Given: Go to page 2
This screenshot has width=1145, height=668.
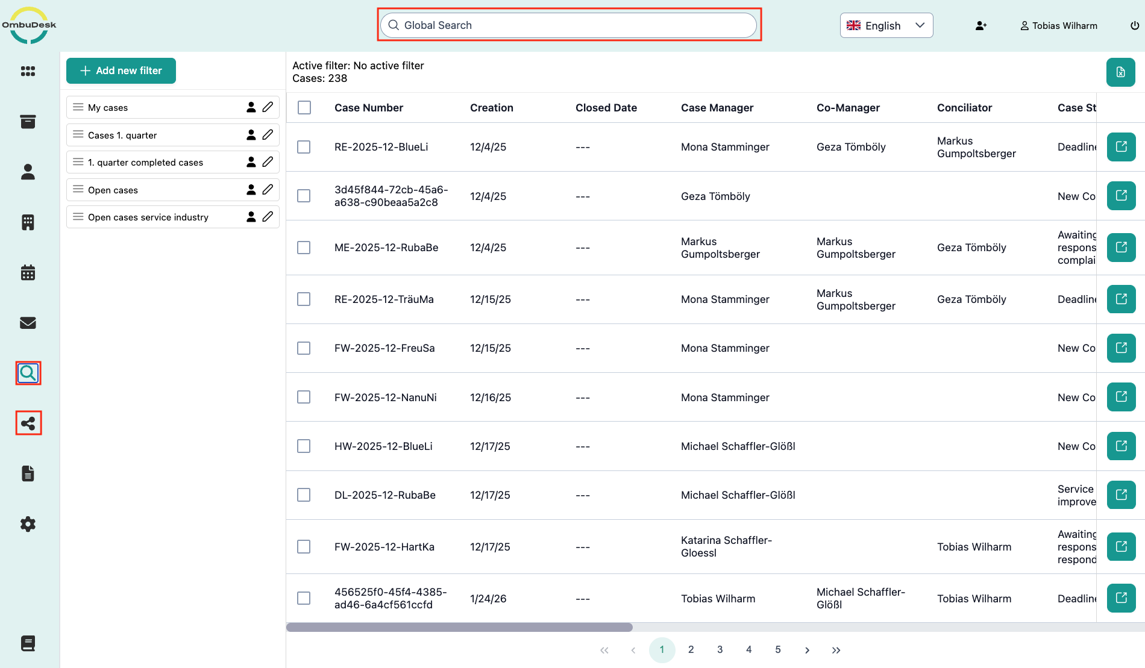Looking at the screenshot, I should click(691, 649).
